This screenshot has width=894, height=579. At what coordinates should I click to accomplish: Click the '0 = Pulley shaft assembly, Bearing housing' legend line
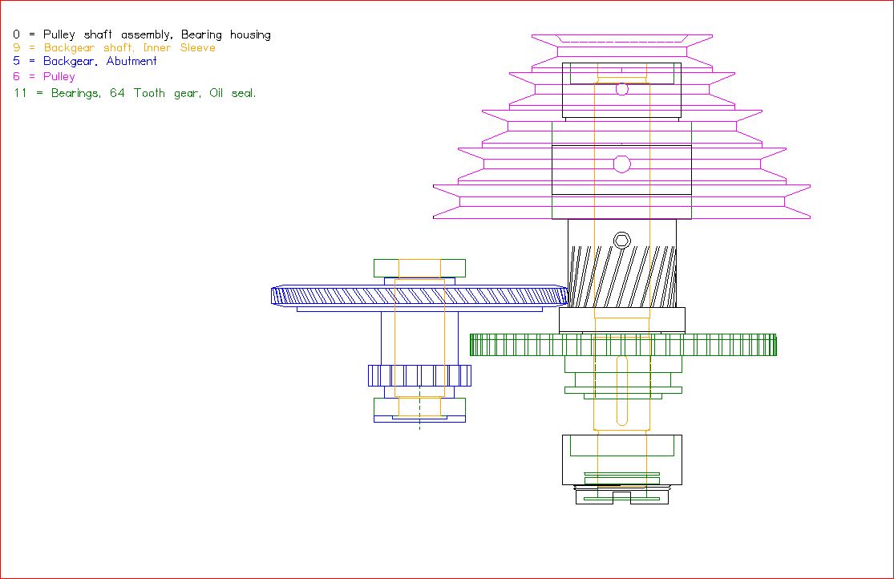142,34
